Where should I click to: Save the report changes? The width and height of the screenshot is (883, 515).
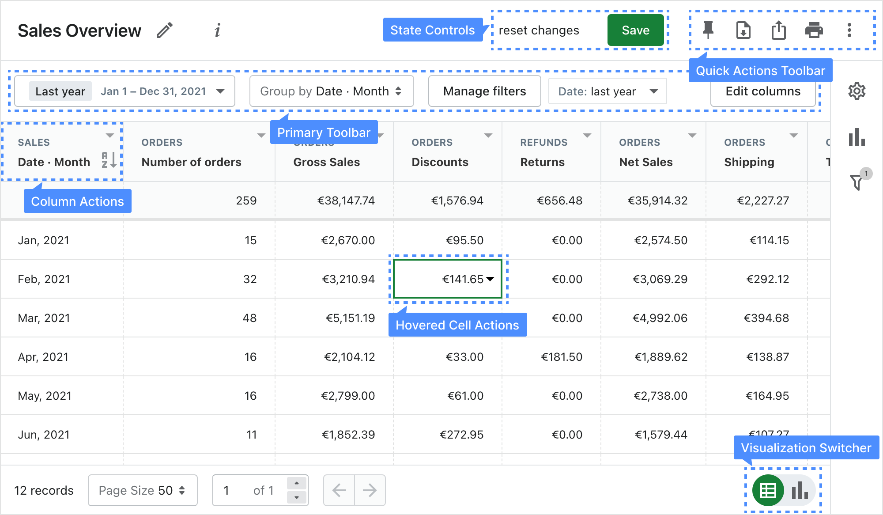[x=636, y=30]
